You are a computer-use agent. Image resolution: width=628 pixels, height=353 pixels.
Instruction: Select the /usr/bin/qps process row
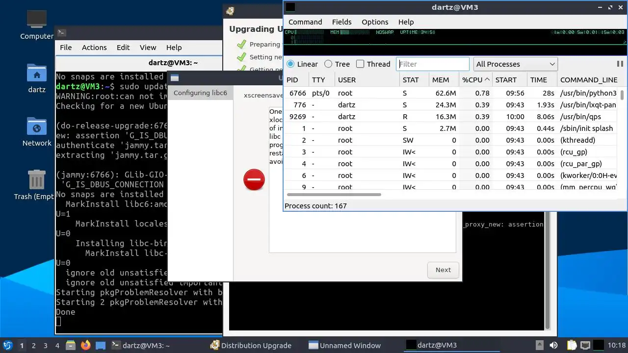pyautogui.click(x=451, y=117)
